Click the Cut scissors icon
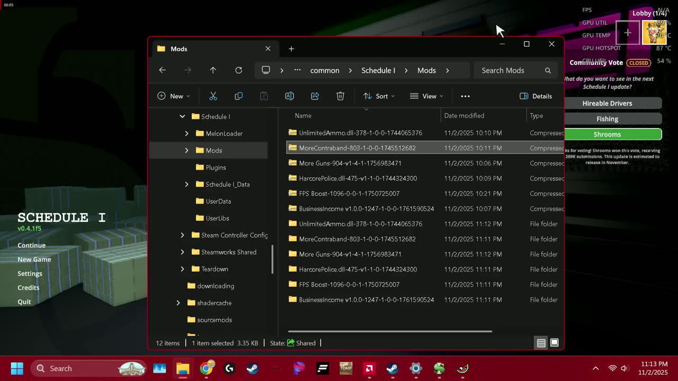The height and width of the screenshot is (381, 678). point(213,96)
